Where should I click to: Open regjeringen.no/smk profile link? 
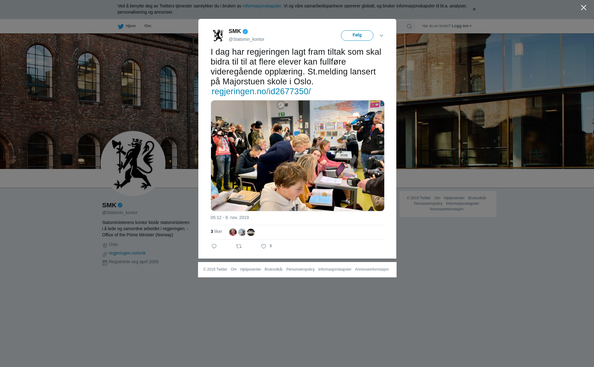click(x=127, y=253)
